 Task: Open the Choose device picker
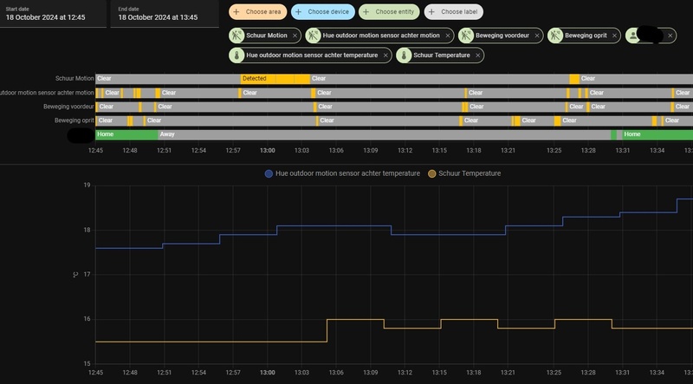click(x=323, y=12)
